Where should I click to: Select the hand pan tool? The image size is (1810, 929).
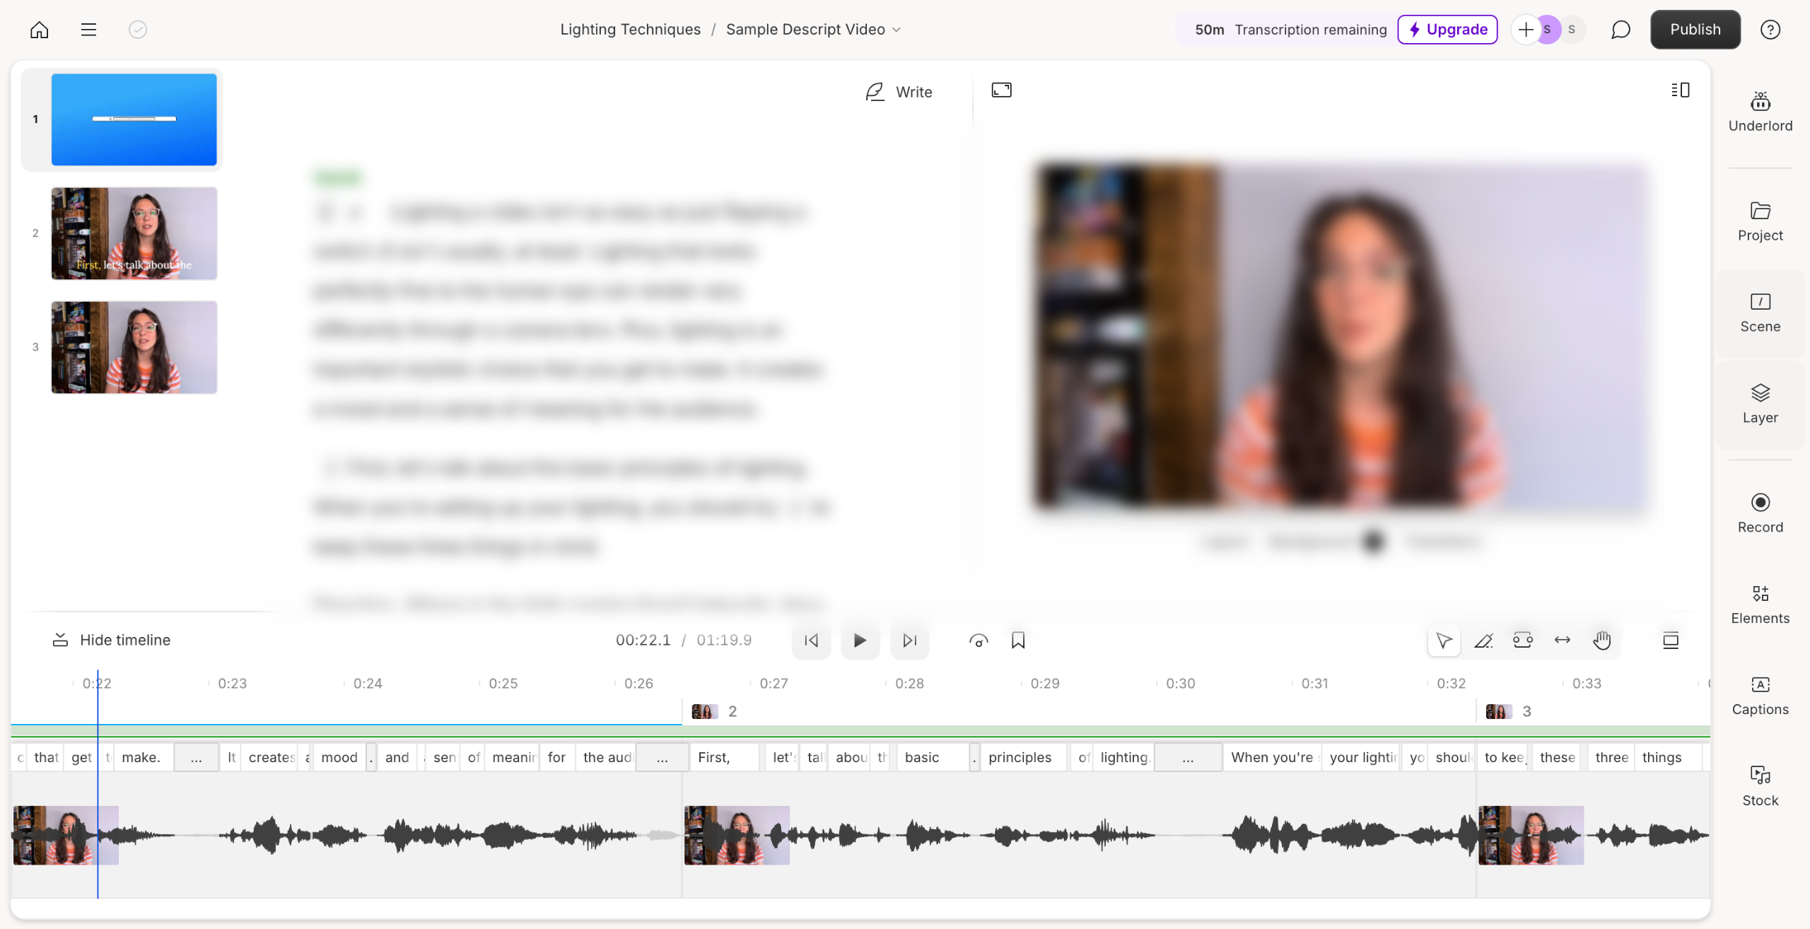coord(1601,641)
